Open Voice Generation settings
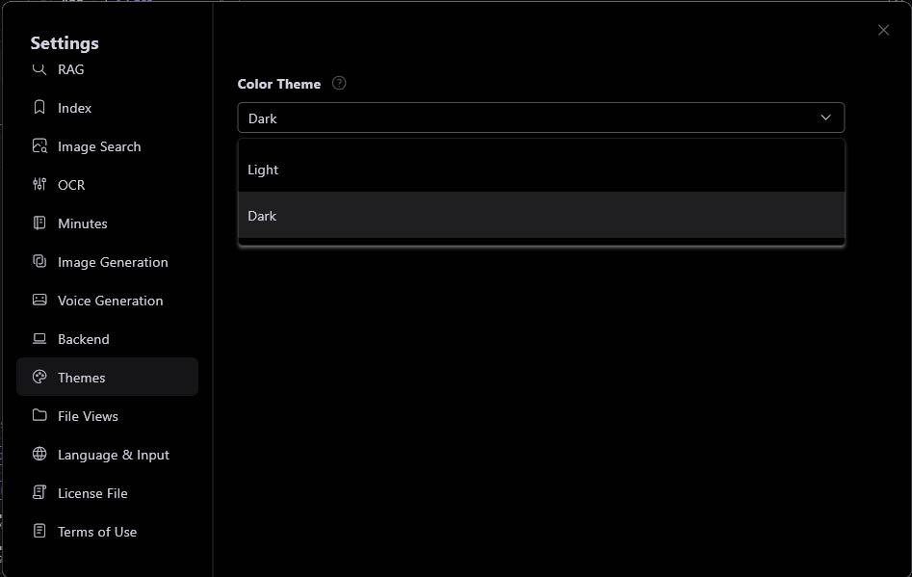This screenshot has height=577, width=912. 107,301
